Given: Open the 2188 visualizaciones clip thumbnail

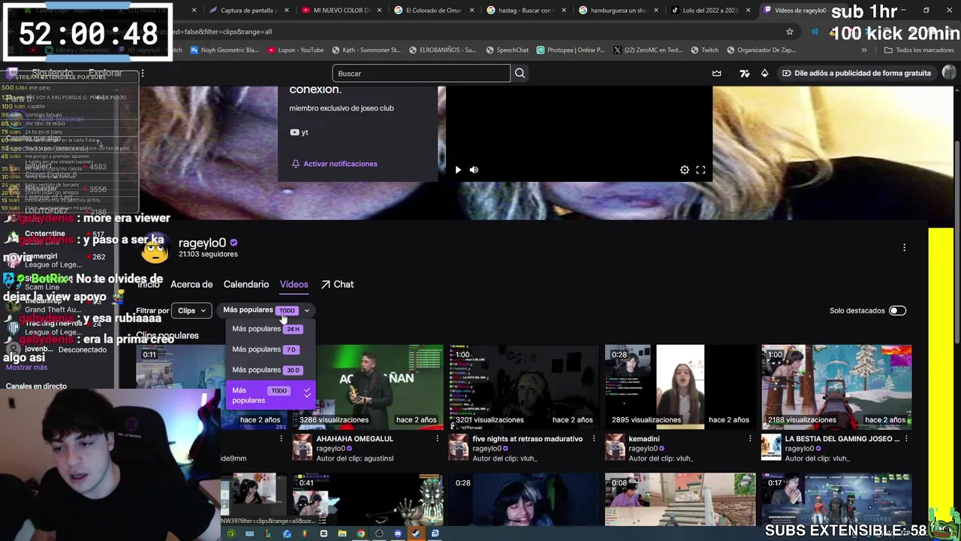Looking at the screenshot, I should click(x=836, y=386).
